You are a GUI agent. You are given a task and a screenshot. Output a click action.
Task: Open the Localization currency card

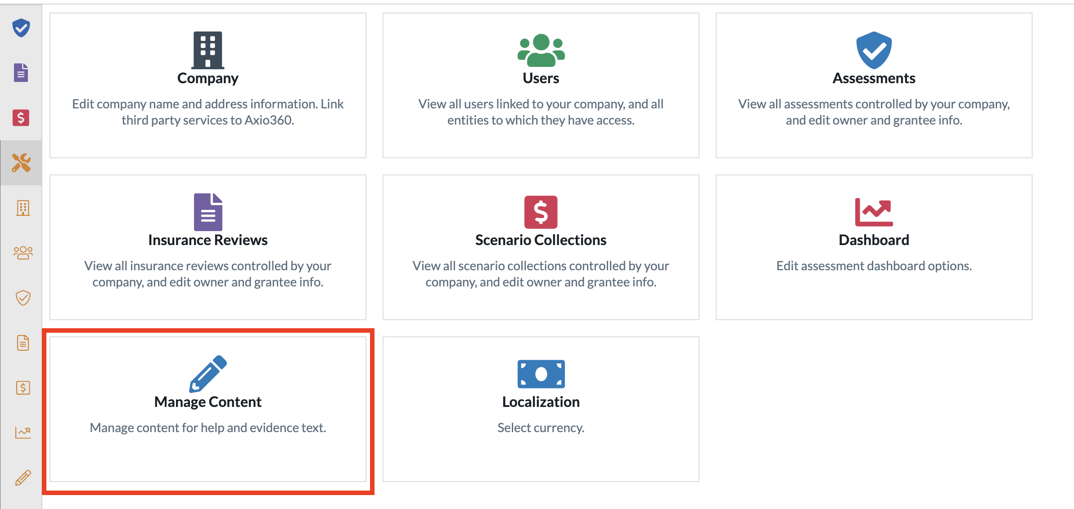point(541,409)
